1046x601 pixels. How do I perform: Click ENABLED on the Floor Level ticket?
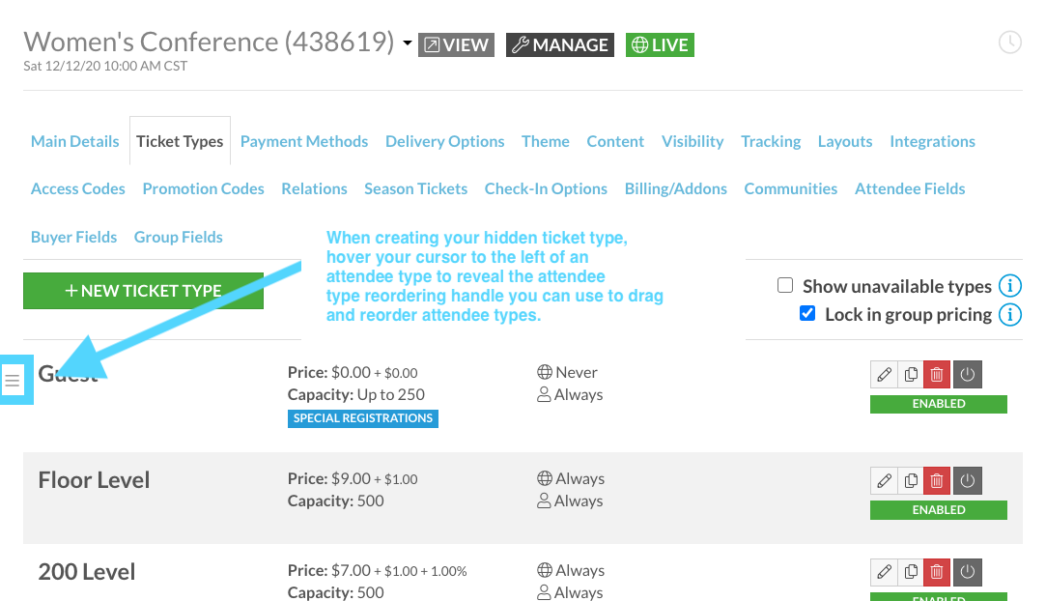click(x=938, y=509)
